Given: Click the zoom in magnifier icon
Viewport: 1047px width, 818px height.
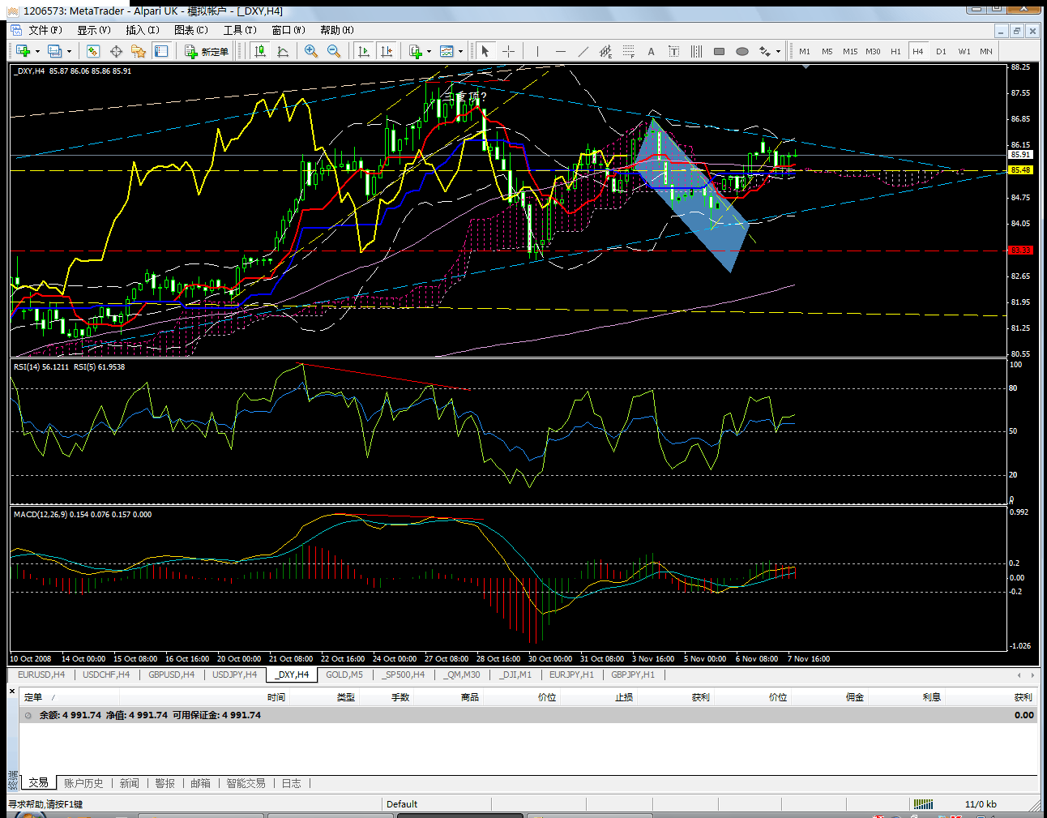Looking at the screenshot, I should (310, 51).
